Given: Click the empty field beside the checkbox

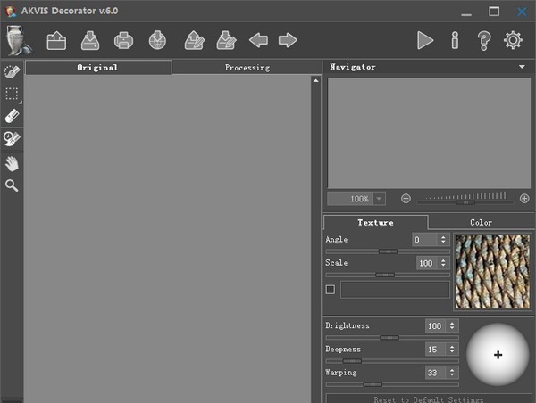Looking at the screenshot, I should (x=395, y=290).
